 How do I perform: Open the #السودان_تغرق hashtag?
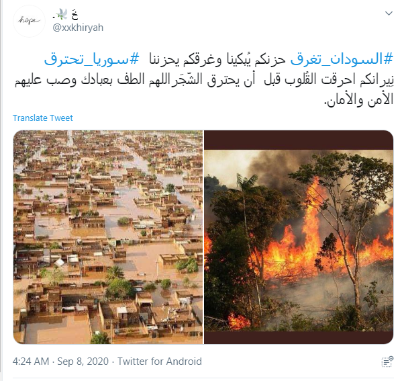point(342,59)
